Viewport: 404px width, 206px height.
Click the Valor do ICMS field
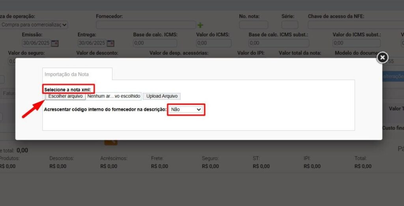[x=213, y=43]
